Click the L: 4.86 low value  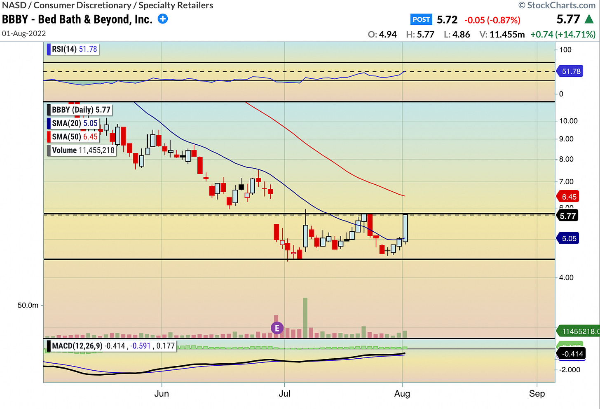(457, 34)
